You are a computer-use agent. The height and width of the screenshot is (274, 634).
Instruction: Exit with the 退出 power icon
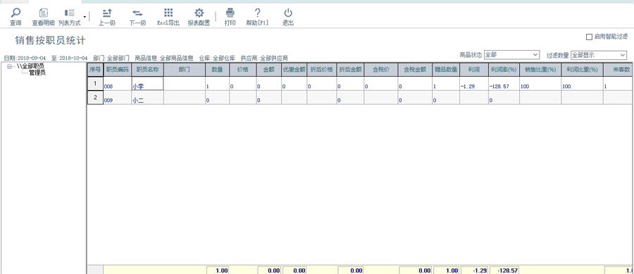[x=288, y=13]
